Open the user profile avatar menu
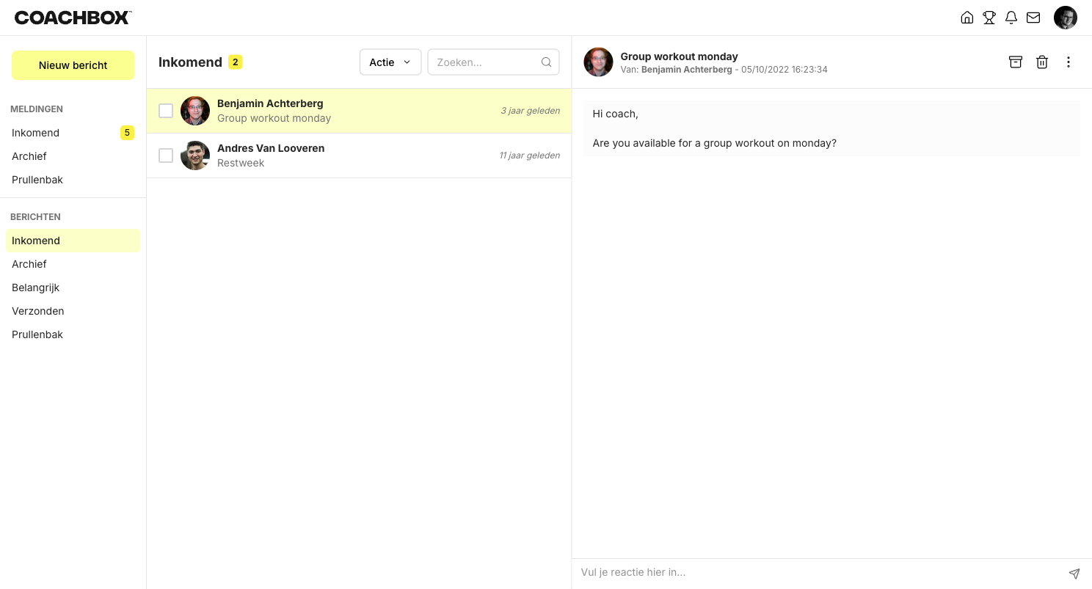 tap(1066, 18)
